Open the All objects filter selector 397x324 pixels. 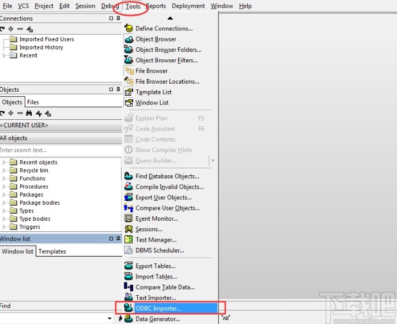[61, 138]
